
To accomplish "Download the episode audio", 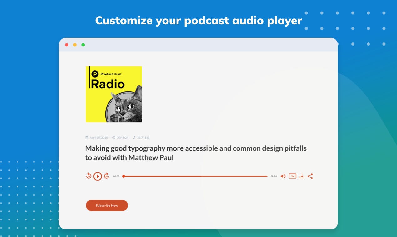I will (302, 176).
